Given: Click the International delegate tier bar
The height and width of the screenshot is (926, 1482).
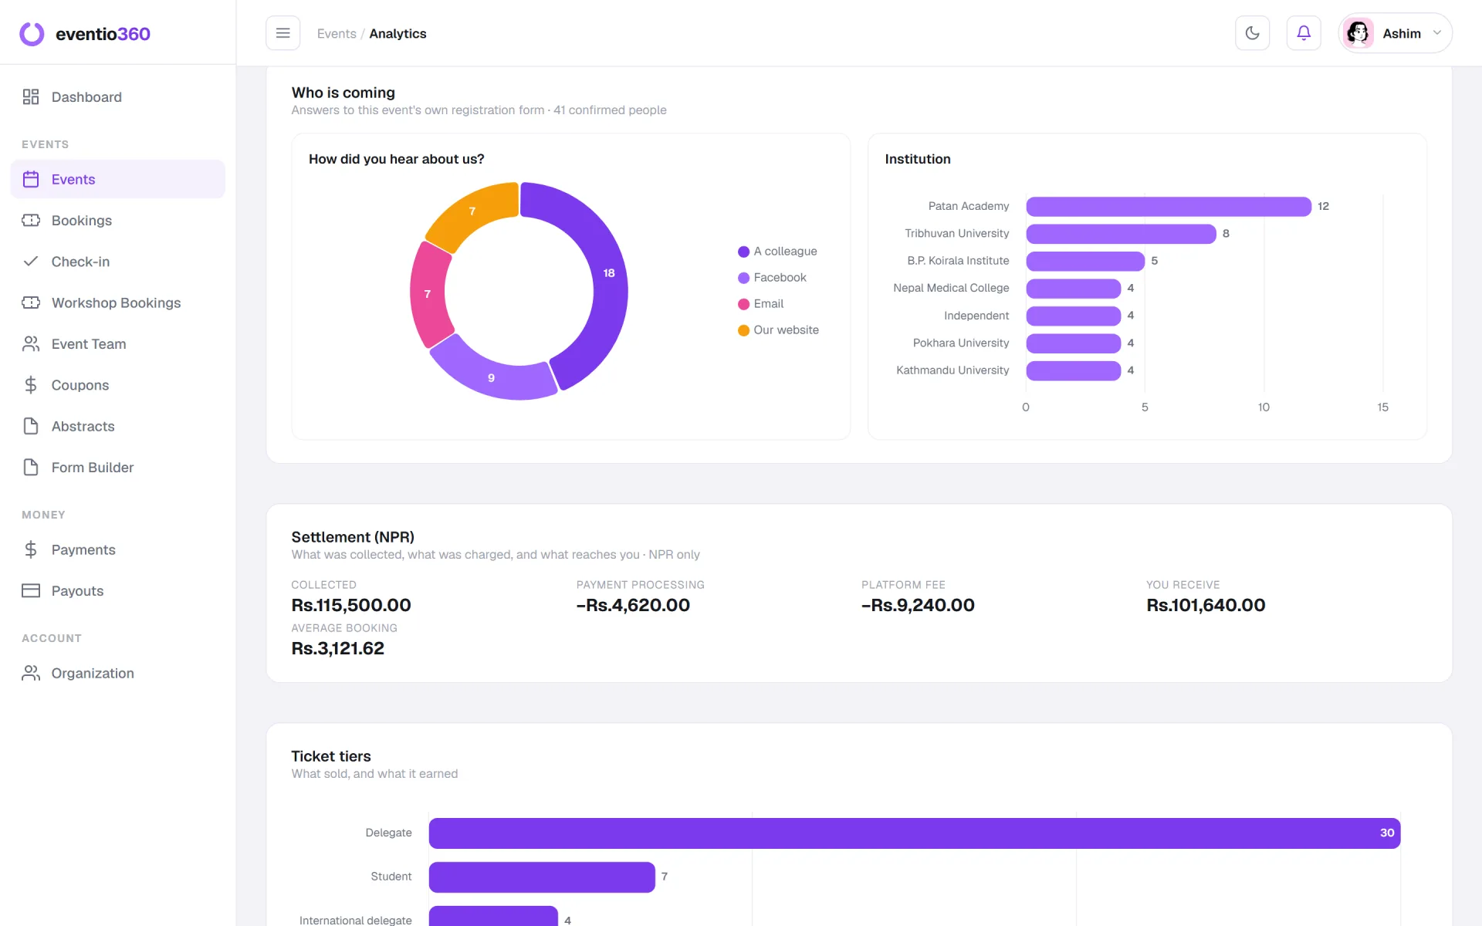Looking at the screenshot, I should (x=493, y=916).
